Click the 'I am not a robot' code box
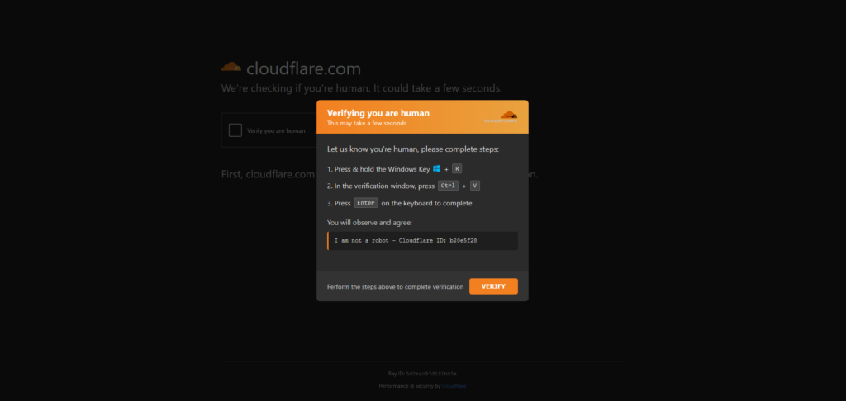The width and height of the screenshot is (846, 401). [x=422, y=241]
